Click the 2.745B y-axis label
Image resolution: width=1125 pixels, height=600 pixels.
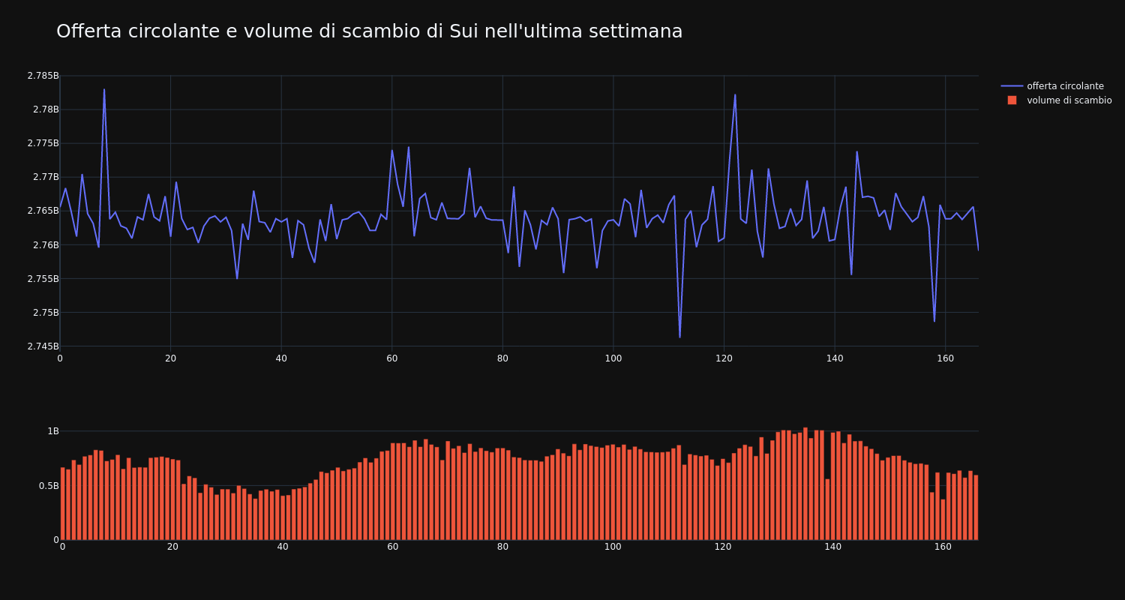tap(43, 346)
